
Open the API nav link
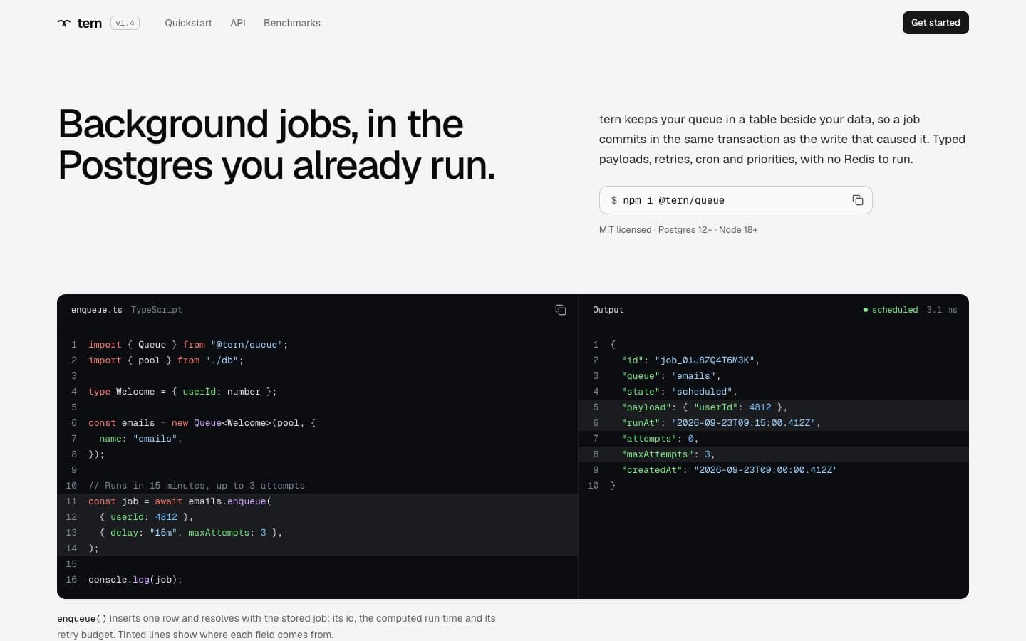coord(238,23)
